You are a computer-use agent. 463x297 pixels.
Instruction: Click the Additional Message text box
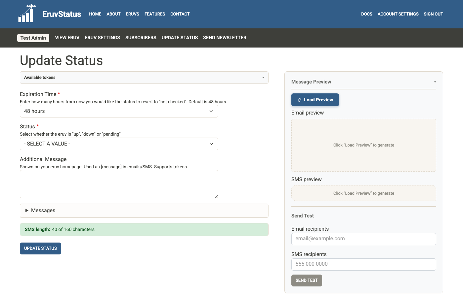(x=119, y=184)
